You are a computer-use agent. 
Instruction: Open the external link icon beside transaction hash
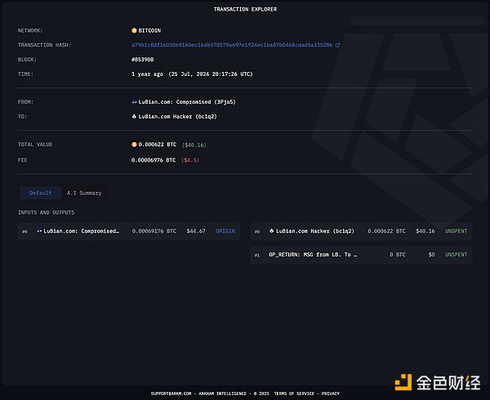tap(337, 45)
